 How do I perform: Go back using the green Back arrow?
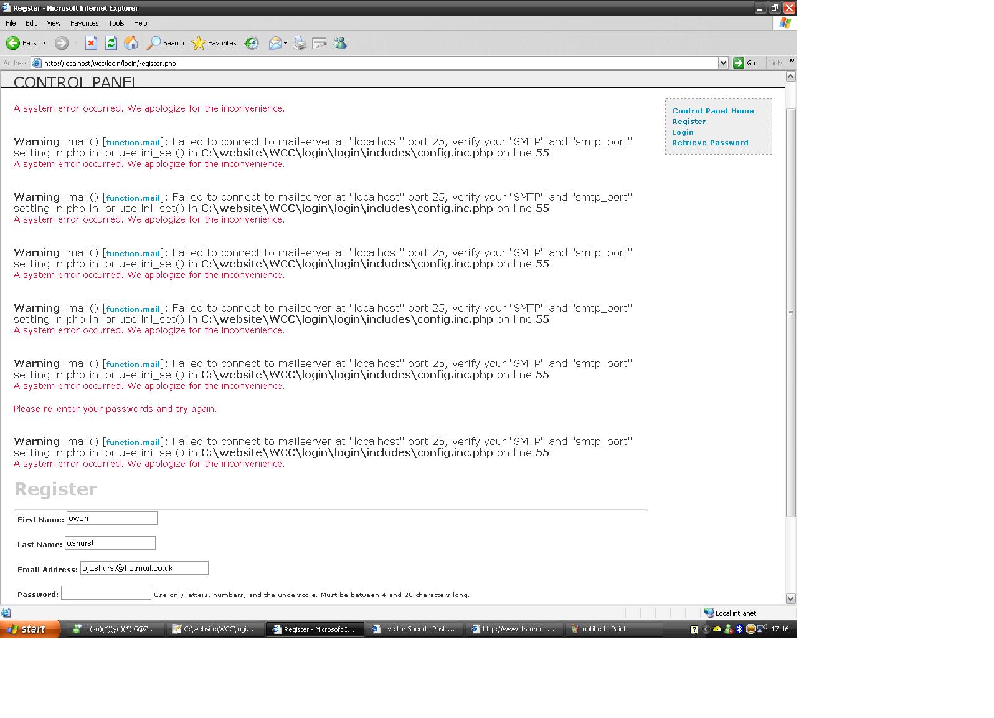[22, 43]
